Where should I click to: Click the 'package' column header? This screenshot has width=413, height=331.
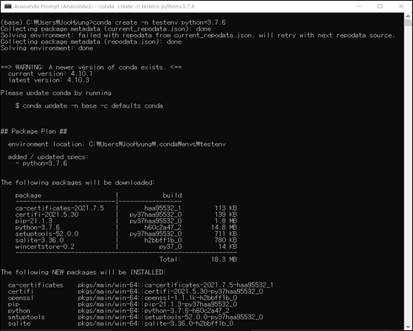(x=28, y=196)
